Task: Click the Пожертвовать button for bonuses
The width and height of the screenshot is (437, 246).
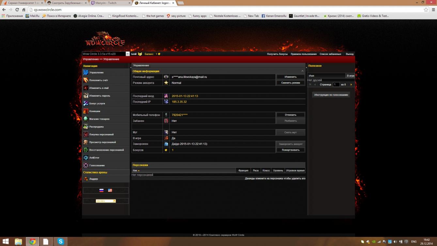Action: click(x=290, y=150)
